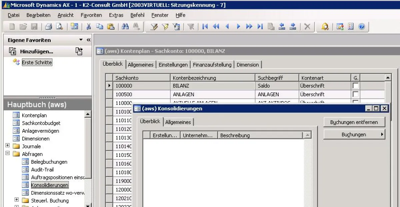Click the Buchungen entfernen button
400x207 pixels.
click(x=354, y=122)
